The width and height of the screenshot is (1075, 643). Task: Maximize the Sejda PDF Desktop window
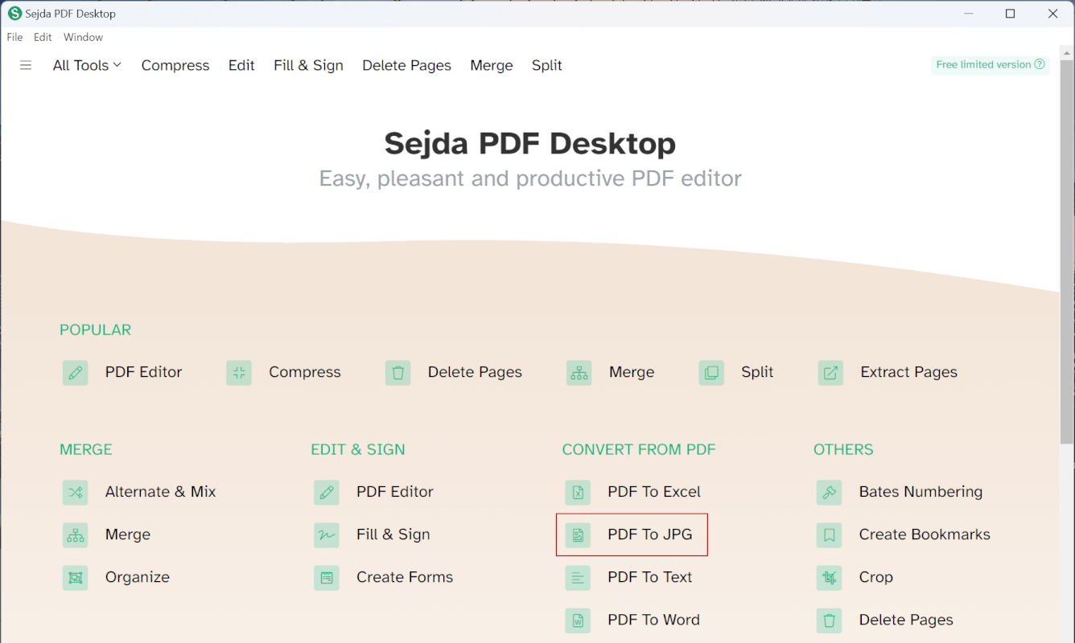(1011, 14)
